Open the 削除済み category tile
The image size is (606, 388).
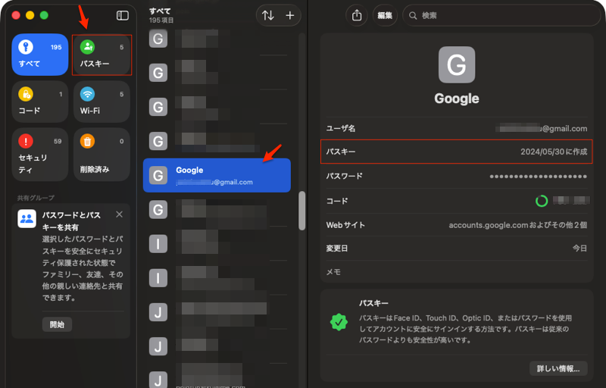coord(102,155)
